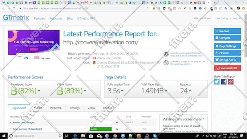This screenshot has height=139, width=247.
Task: Open the Features menu
Action: (x=39, y=19)
